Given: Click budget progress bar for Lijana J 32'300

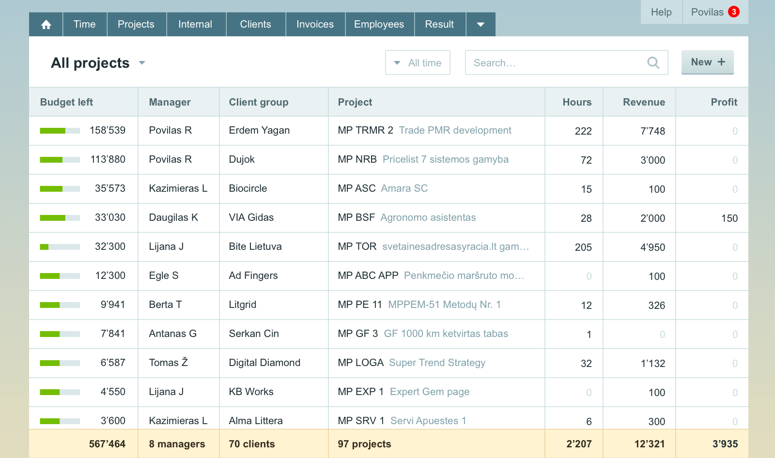Looking at the screenshot, I should [x=60, y=247].
